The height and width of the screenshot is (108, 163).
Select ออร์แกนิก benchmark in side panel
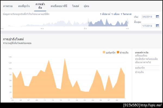[x=140, y=68]
